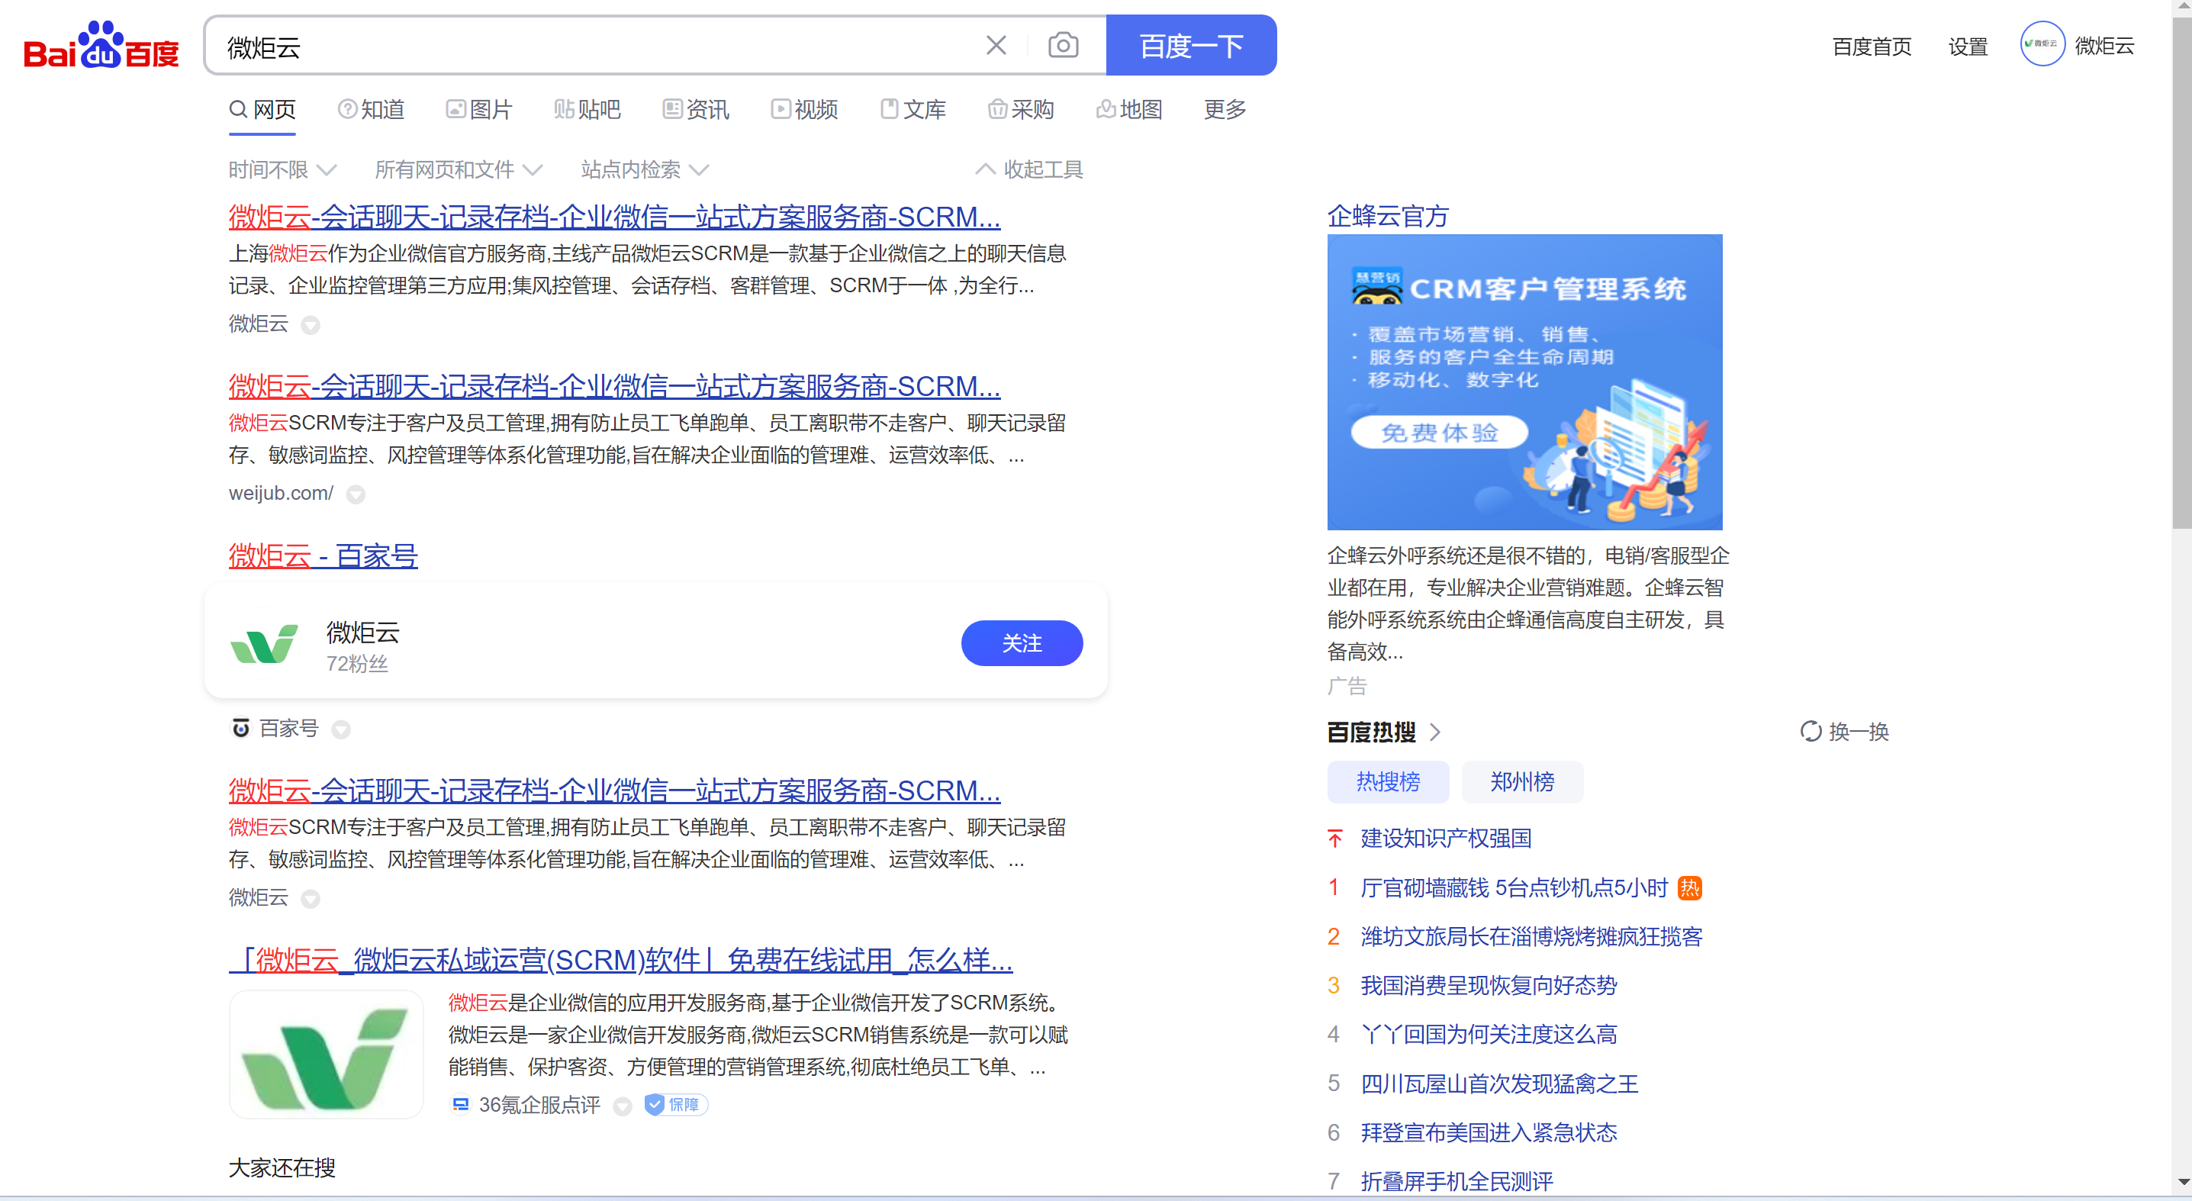Expand arrow next to weijub.com/
Image resolution: width=2192 pixels, height=1201 pixels.
click(x=356, y=494)
